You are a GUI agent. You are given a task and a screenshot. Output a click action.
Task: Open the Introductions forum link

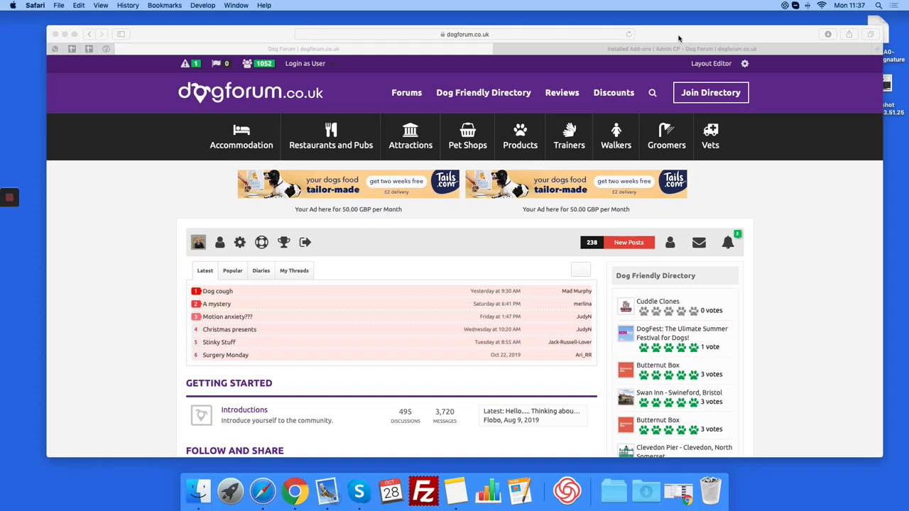(244, 410)
